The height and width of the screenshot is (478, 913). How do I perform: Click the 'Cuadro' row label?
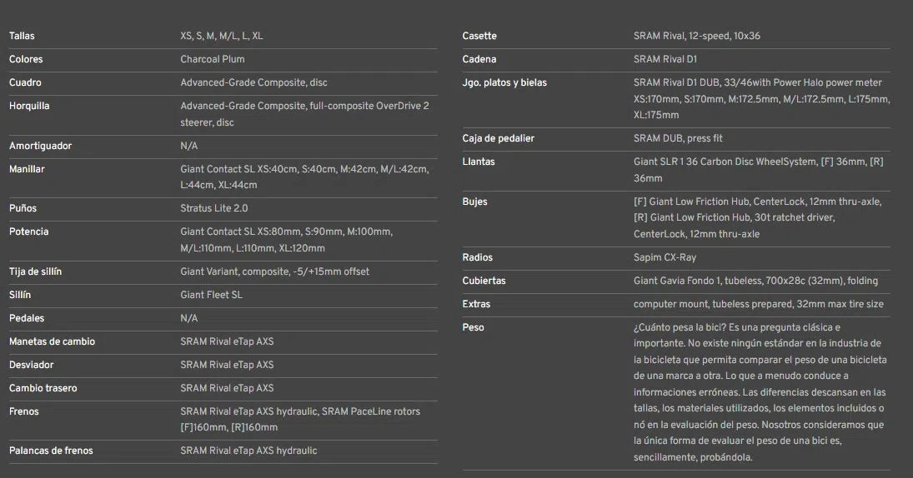[x=25, y=83]
